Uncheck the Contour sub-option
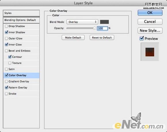167x132 pixels. [10, 57]
